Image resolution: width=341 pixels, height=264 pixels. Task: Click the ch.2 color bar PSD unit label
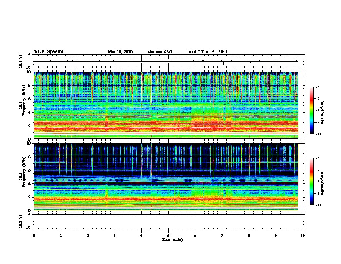(322, 183)
